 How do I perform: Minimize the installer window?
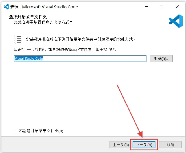point(146,7)
